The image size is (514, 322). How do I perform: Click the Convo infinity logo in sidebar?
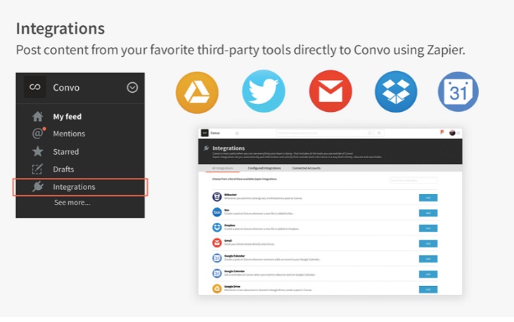tap(34, 88)
